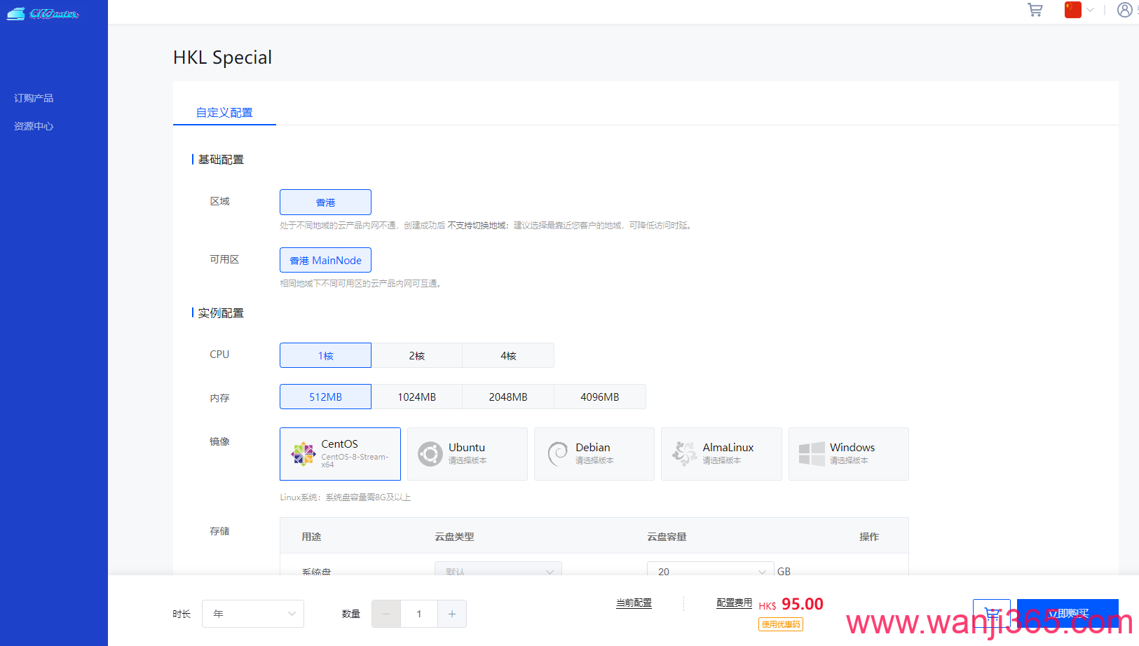Choose 4核 CPU option
Viewport: 1139px width, 646px height.
tap(508, 355)
